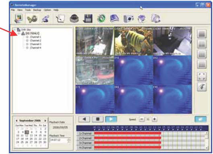The height and width of the screenshot is (154, 213).
Task: Select Channel 1 radio in tree
Action: [27, 37]
